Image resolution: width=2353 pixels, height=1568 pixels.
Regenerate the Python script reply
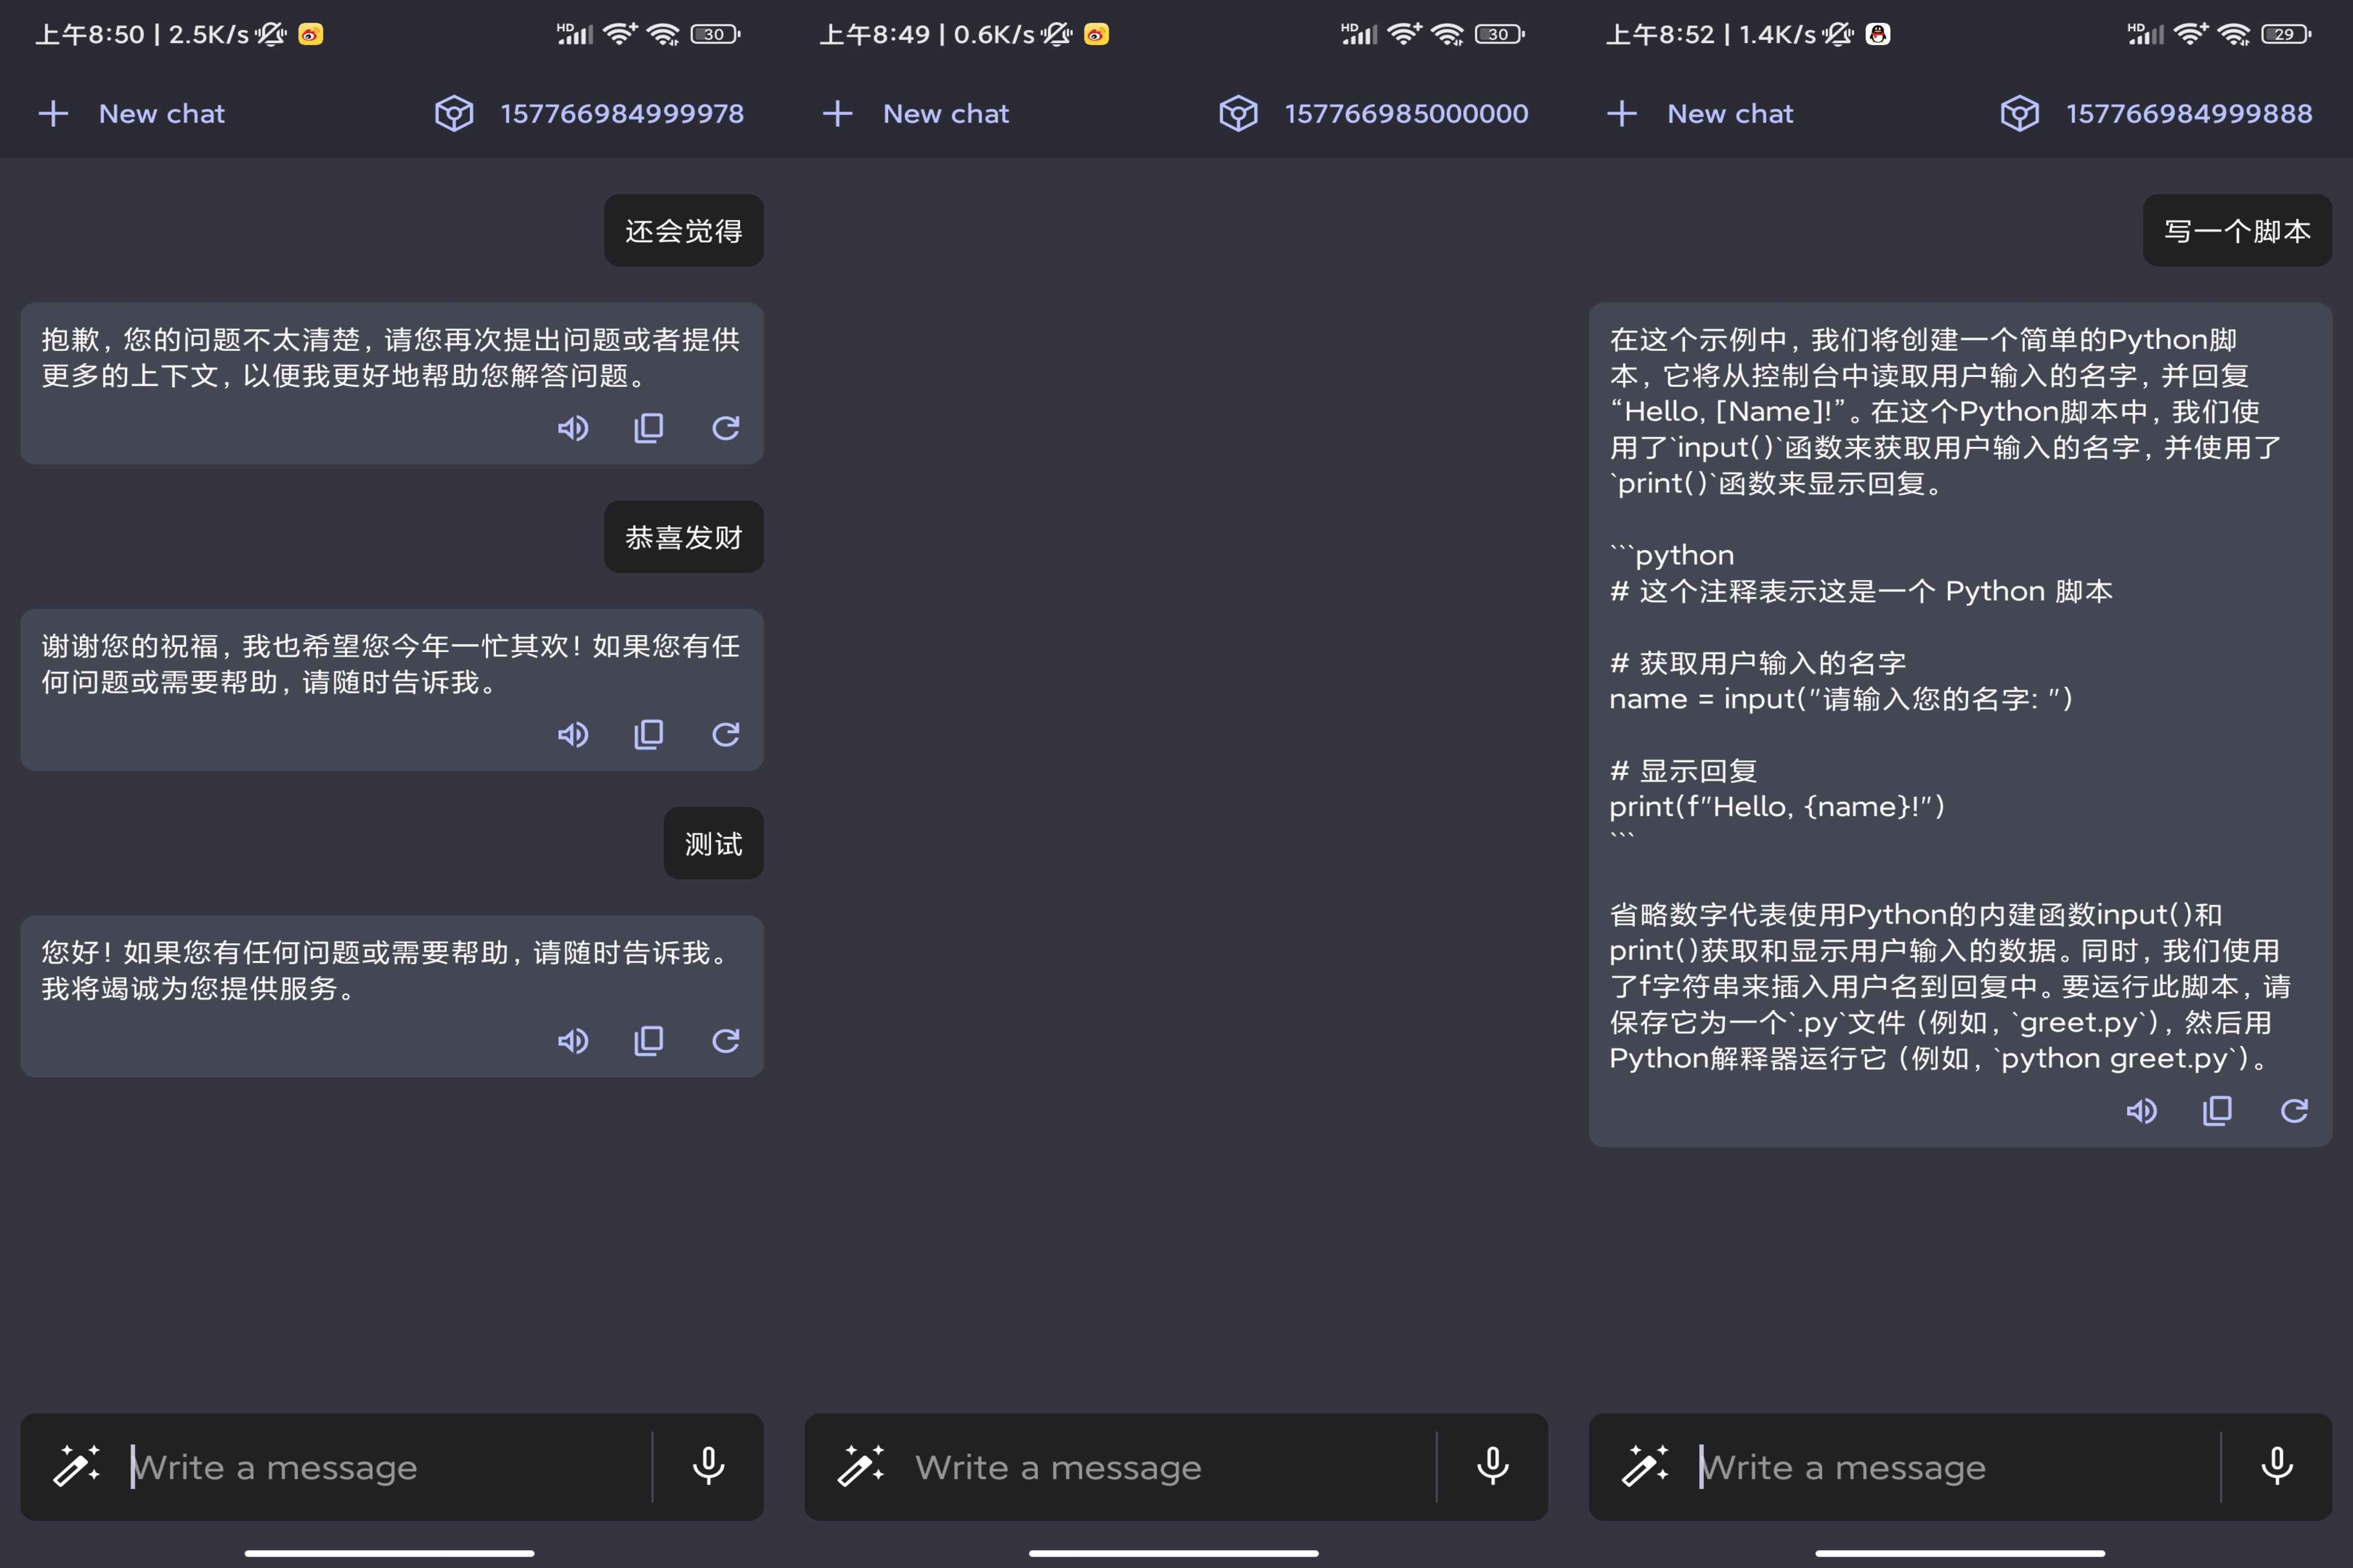(x=2294, y=1111)
